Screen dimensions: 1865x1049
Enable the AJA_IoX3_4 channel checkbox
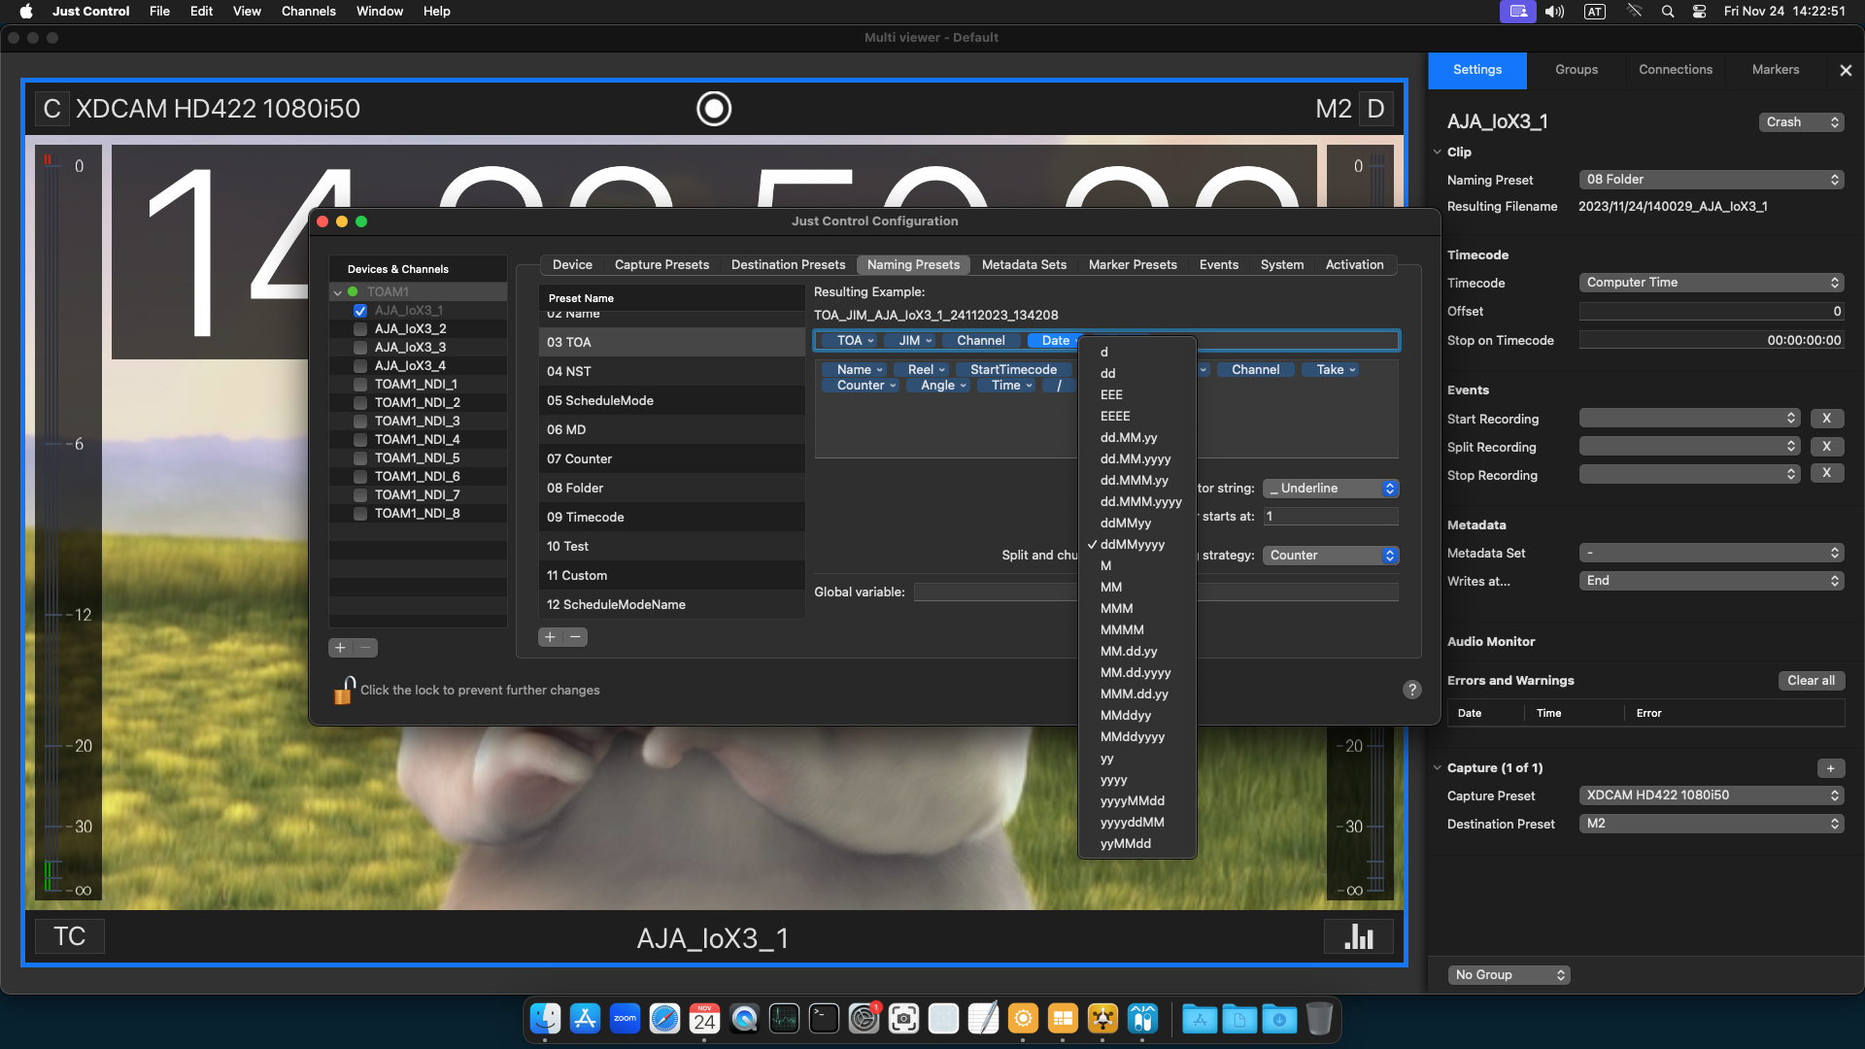point(360,366)
